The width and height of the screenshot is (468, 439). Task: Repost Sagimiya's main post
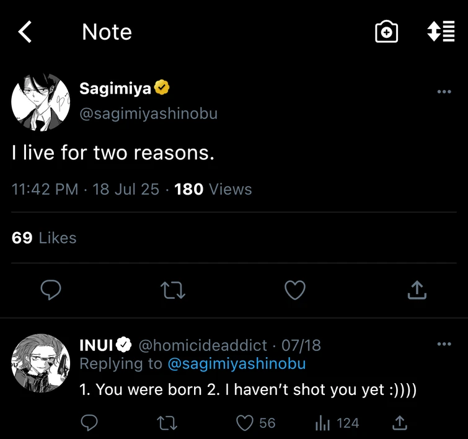coord(173,290)
